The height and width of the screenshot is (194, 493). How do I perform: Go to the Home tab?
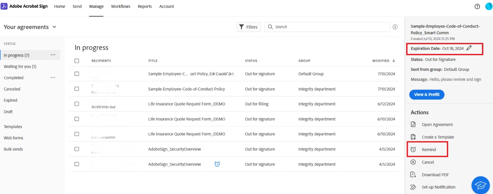coord(59,6)
